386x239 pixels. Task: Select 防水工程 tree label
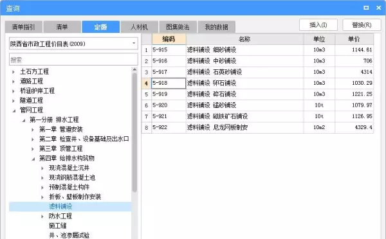[x=60, y=216]
